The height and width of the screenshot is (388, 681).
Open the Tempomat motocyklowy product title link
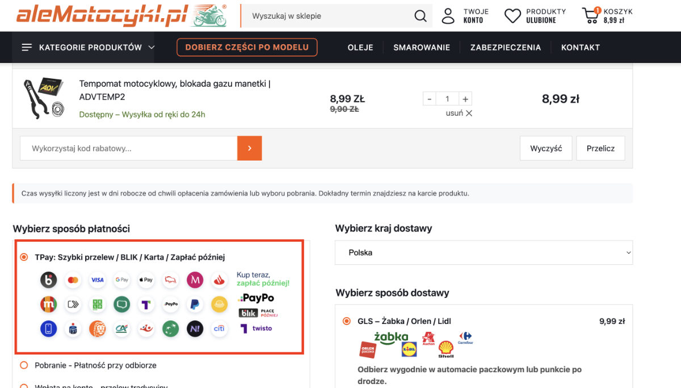pos(175,90)
